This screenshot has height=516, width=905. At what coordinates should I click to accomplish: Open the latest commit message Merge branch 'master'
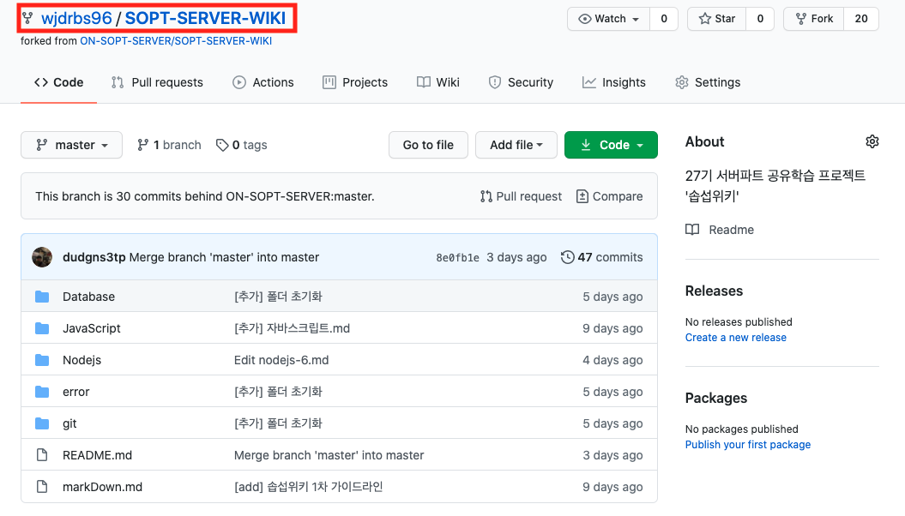tap(224, 257)
